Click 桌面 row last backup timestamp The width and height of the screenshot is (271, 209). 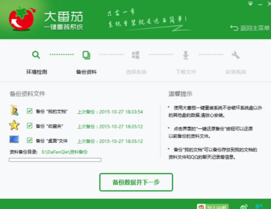coord(110,141)
